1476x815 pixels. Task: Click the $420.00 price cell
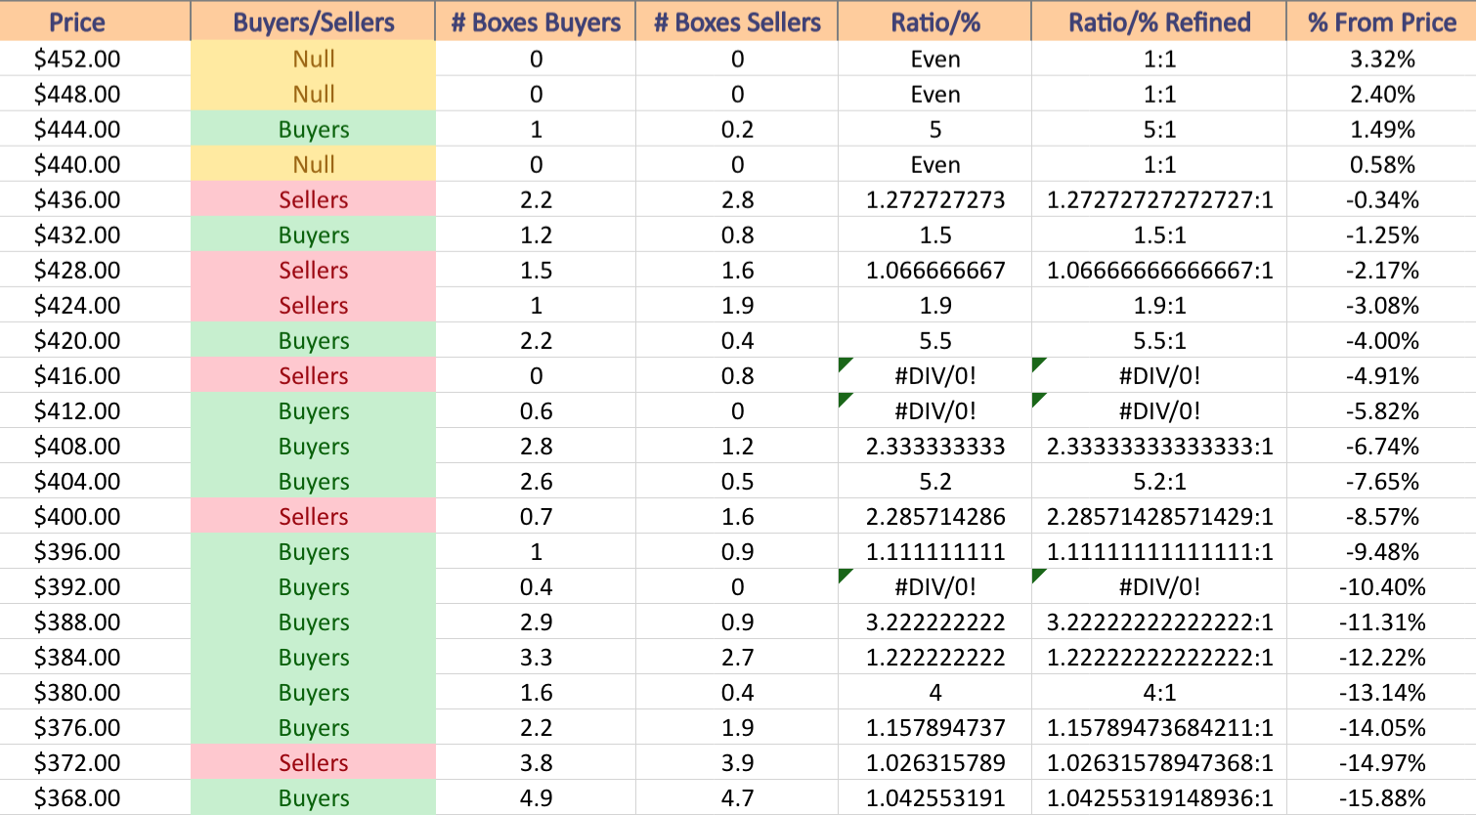point(95,340)
